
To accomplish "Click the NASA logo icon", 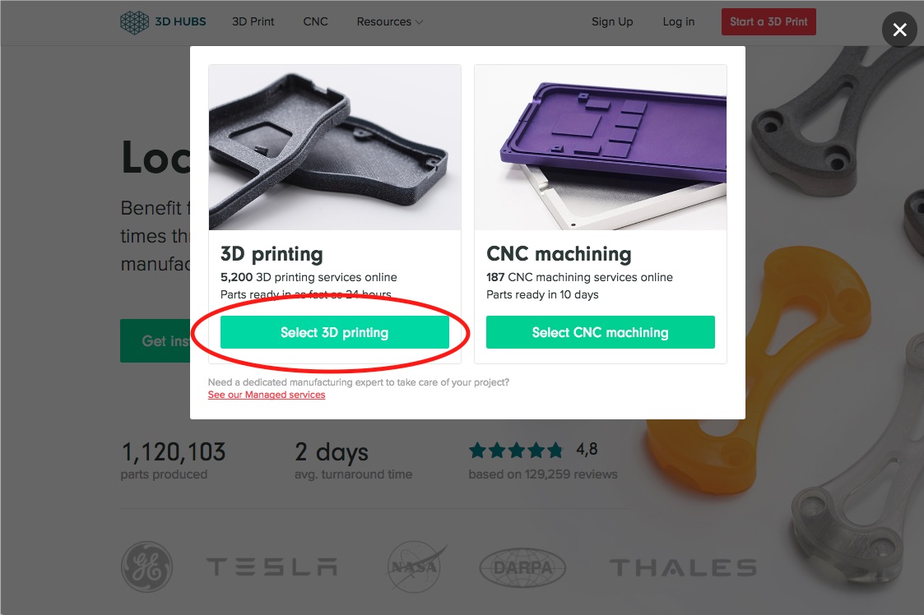I will [x=416, y=567].
